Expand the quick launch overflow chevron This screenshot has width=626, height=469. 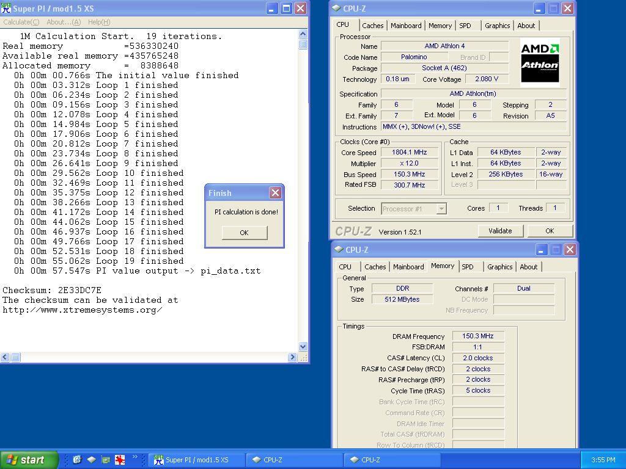135,457
